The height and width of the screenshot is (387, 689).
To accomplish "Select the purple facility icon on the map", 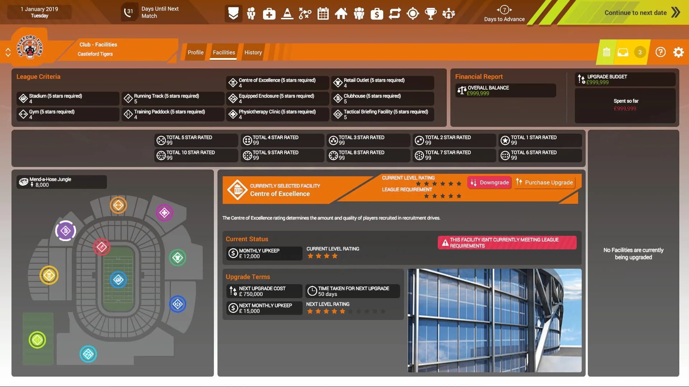I will coord(65,231).
